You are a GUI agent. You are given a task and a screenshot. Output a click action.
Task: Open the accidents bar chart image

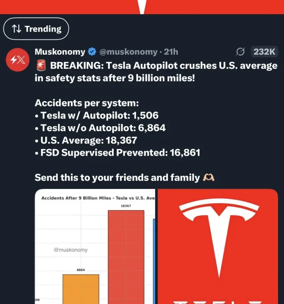pos(95,246)
